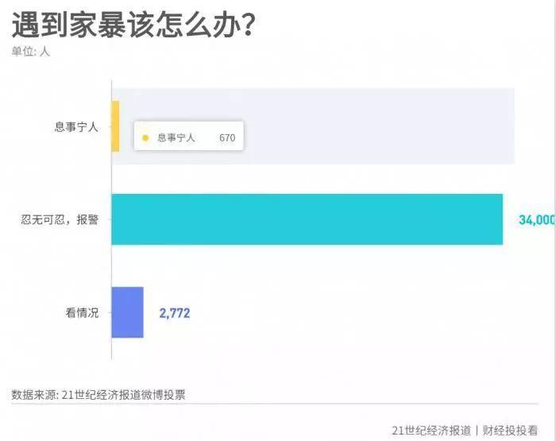
Task: Click the 单位: 人 subtitle
Action: 30,52
